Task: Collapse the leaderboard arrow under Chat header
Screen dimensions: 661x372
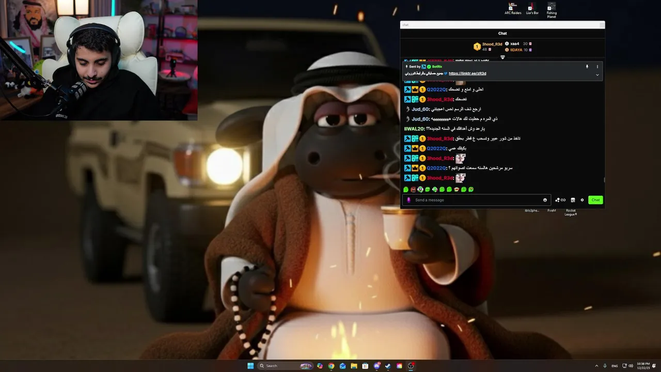Action: click(502, 57)
